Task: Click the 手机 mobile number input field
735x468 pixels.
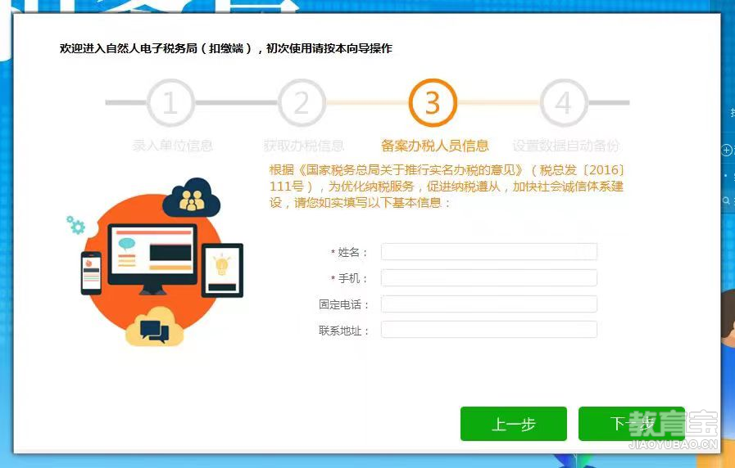Action: [x=489, y=278]
